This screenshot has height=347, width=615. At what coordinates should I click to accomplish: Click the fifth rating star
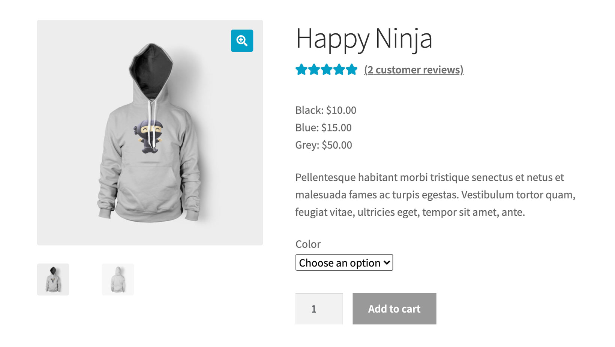(x=352, y=70)
